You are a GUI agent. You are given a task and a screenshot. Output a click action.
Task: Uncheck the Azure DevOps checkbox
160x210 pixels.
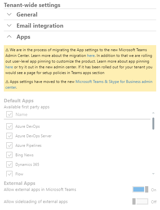click(x=9, y=126)
